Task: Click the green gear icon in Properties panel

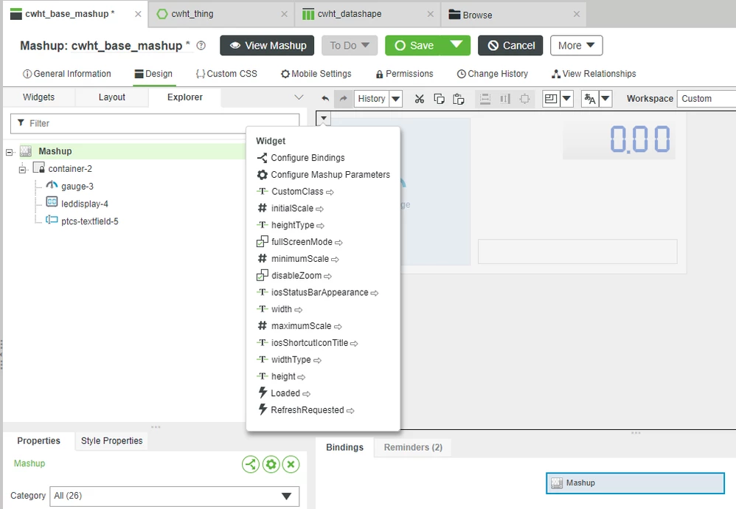Action: [x=271, y=464]
